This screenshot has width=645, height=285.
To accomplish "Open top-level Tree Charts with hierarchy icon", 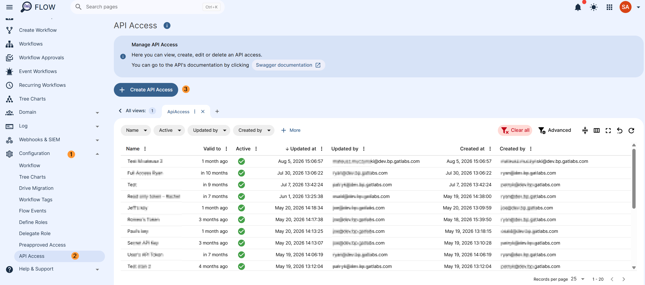I will pos(32,99).
